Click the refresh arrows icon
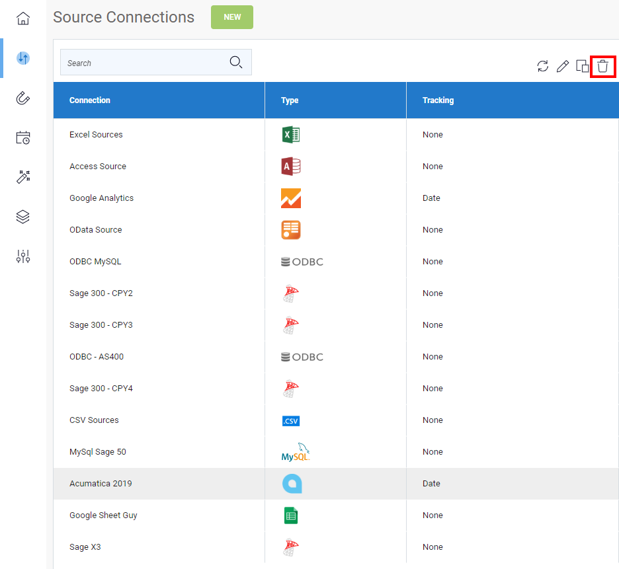The width and height of the screenshot is (619, 569). pos(543,66)
